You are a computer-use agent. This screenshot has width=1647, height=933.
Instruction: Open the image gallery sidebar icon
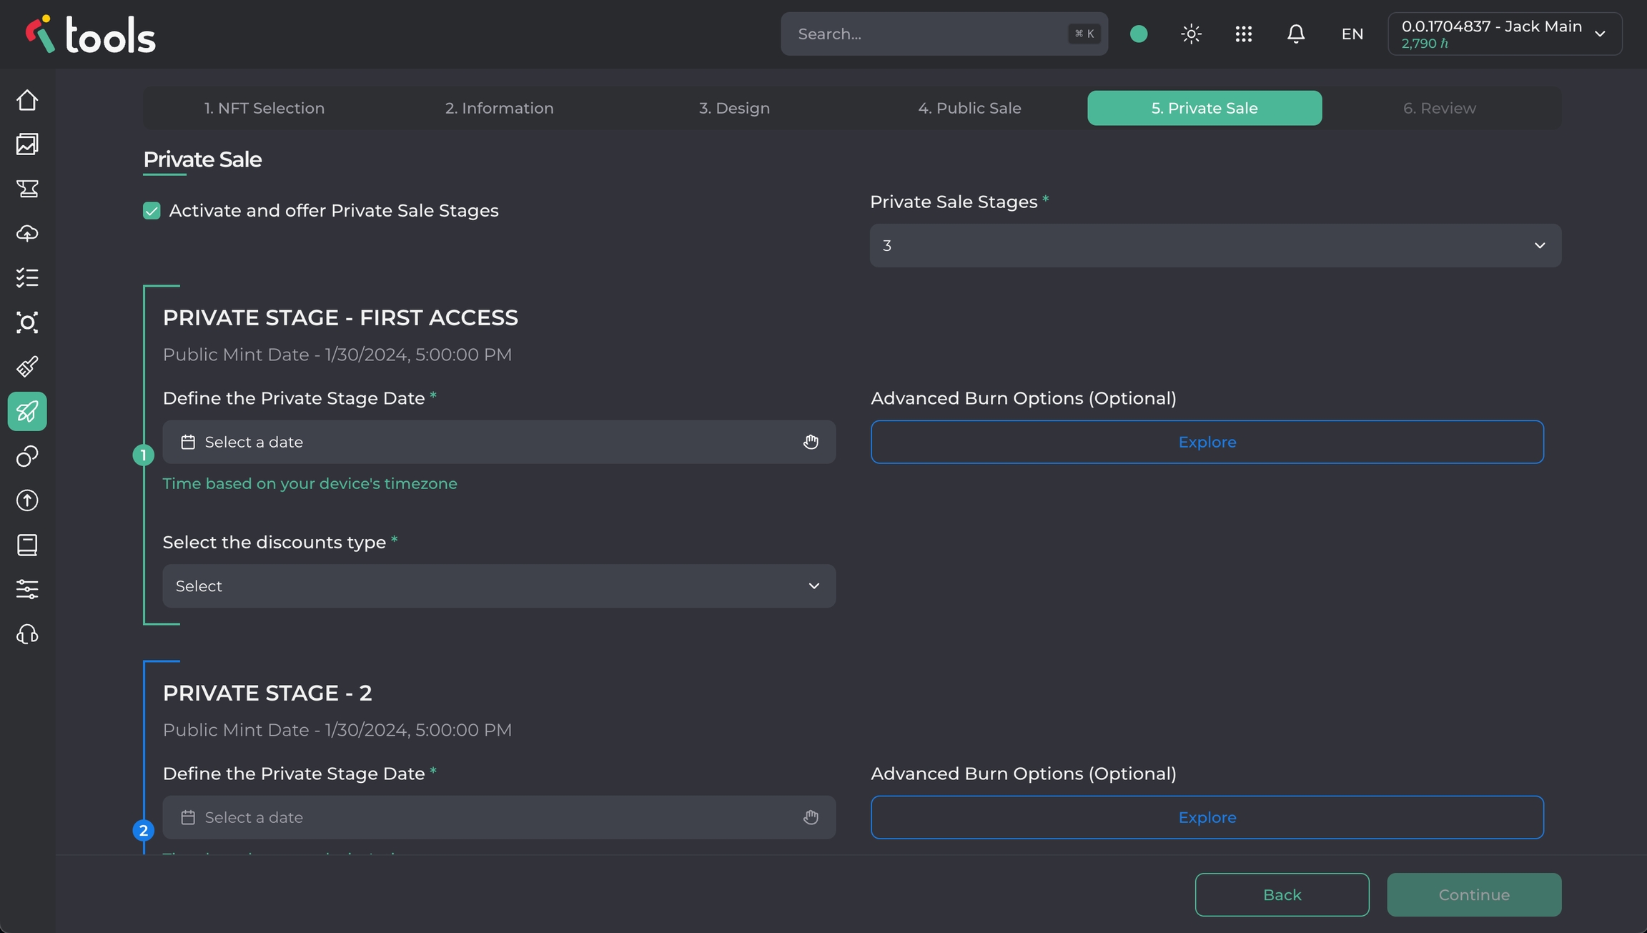click(27, 144)
